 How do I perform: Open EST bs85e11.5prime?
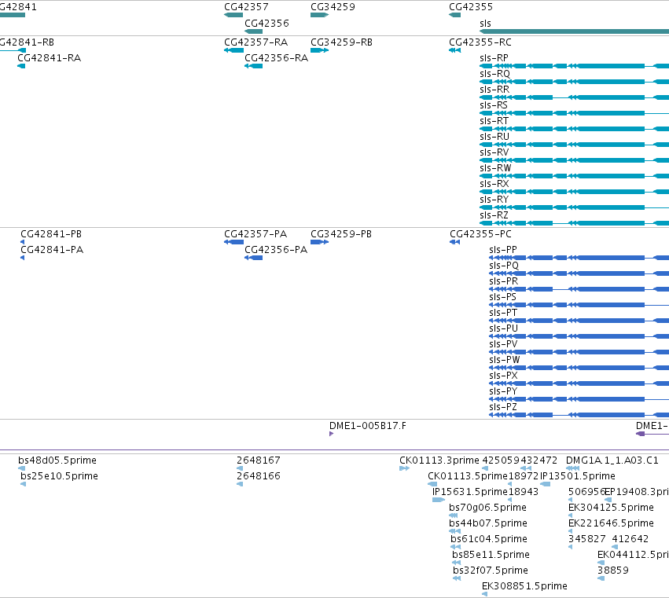click(x=491, y=555)
